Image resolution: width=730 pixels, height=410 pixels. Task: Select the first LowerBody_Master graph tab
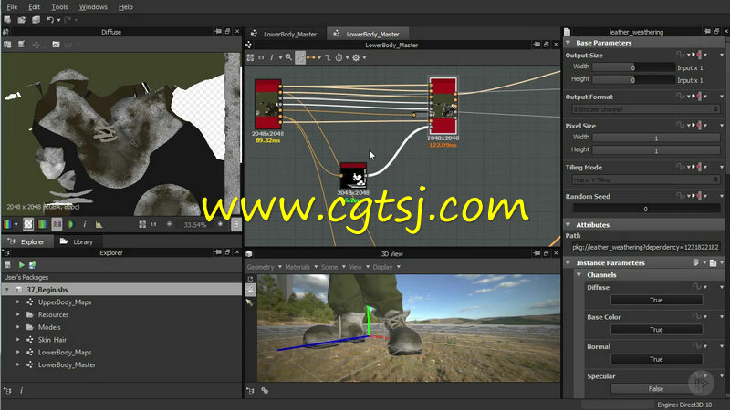[x=285, y=34]
